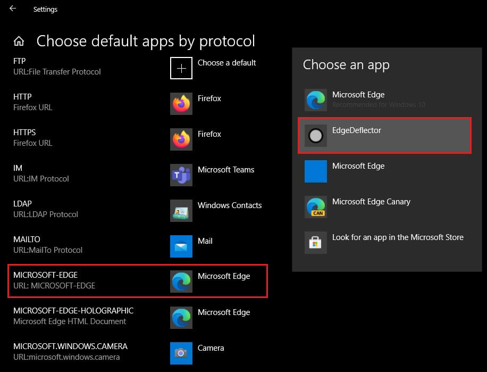Image resolution: width=487 pixels, height=372 pixels.
Task: Click 'URL:IM Protocol' description text
Action: tap(41, 179)
